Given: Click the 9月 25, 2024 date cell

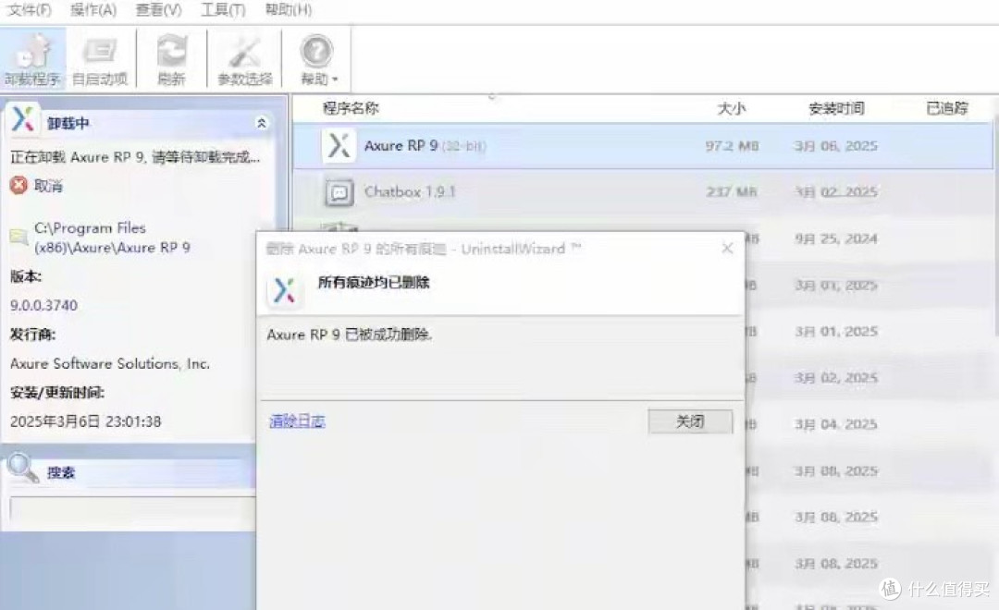Looking at the screenshot, I should pos(836,238).
